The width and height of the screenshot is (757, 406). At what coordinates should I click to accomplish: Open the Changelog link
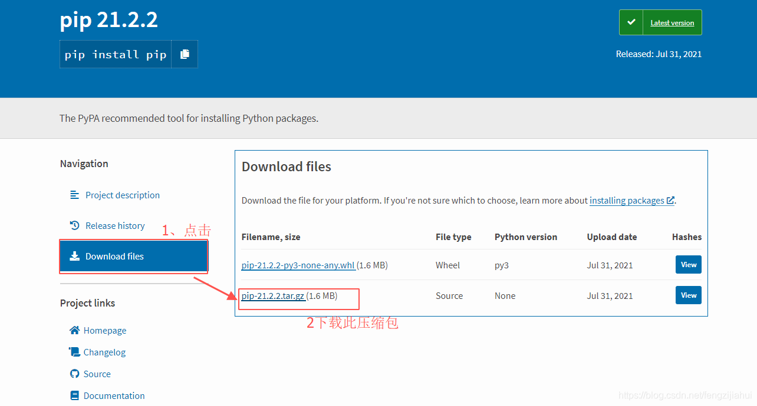tap(104, 352)
